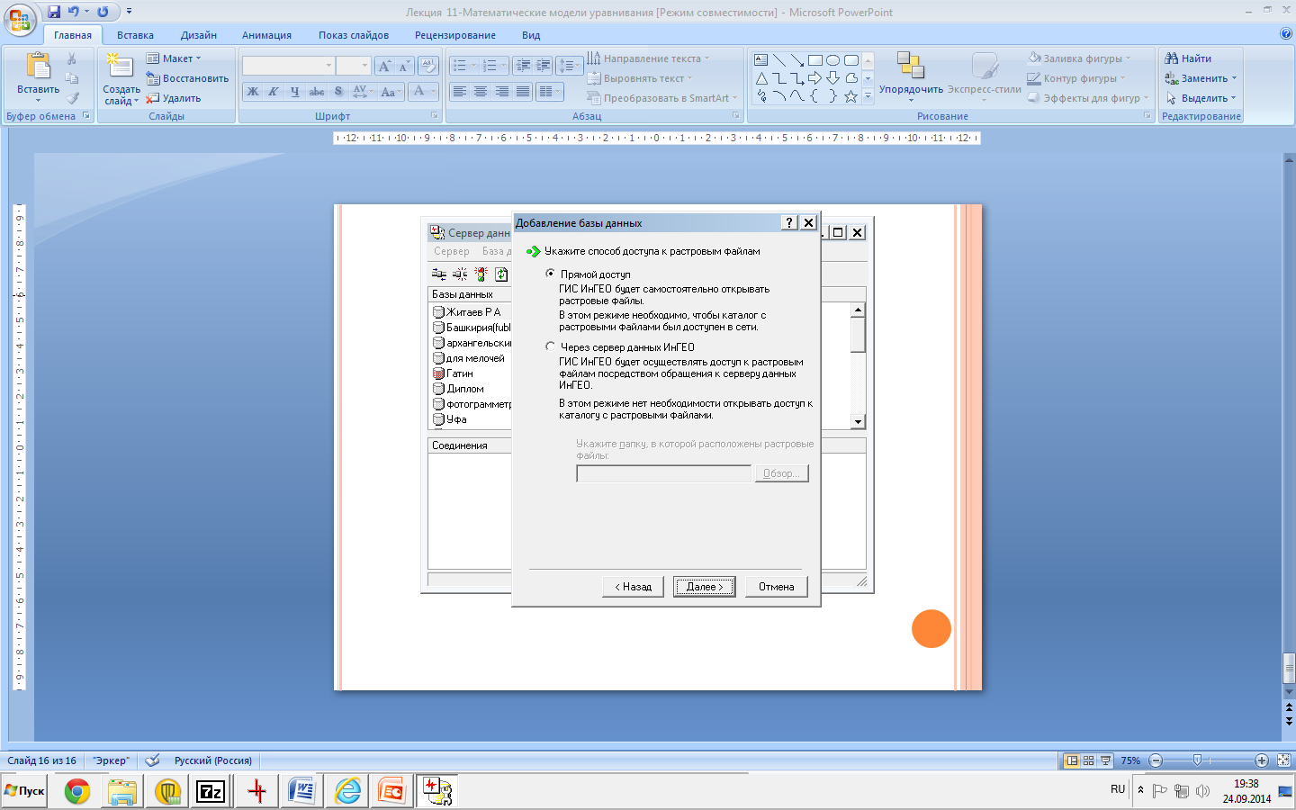The height and width of the screenshot is (810, 1296).
Task: Click the 75% zoom level button
Action: coord(1130,760)
